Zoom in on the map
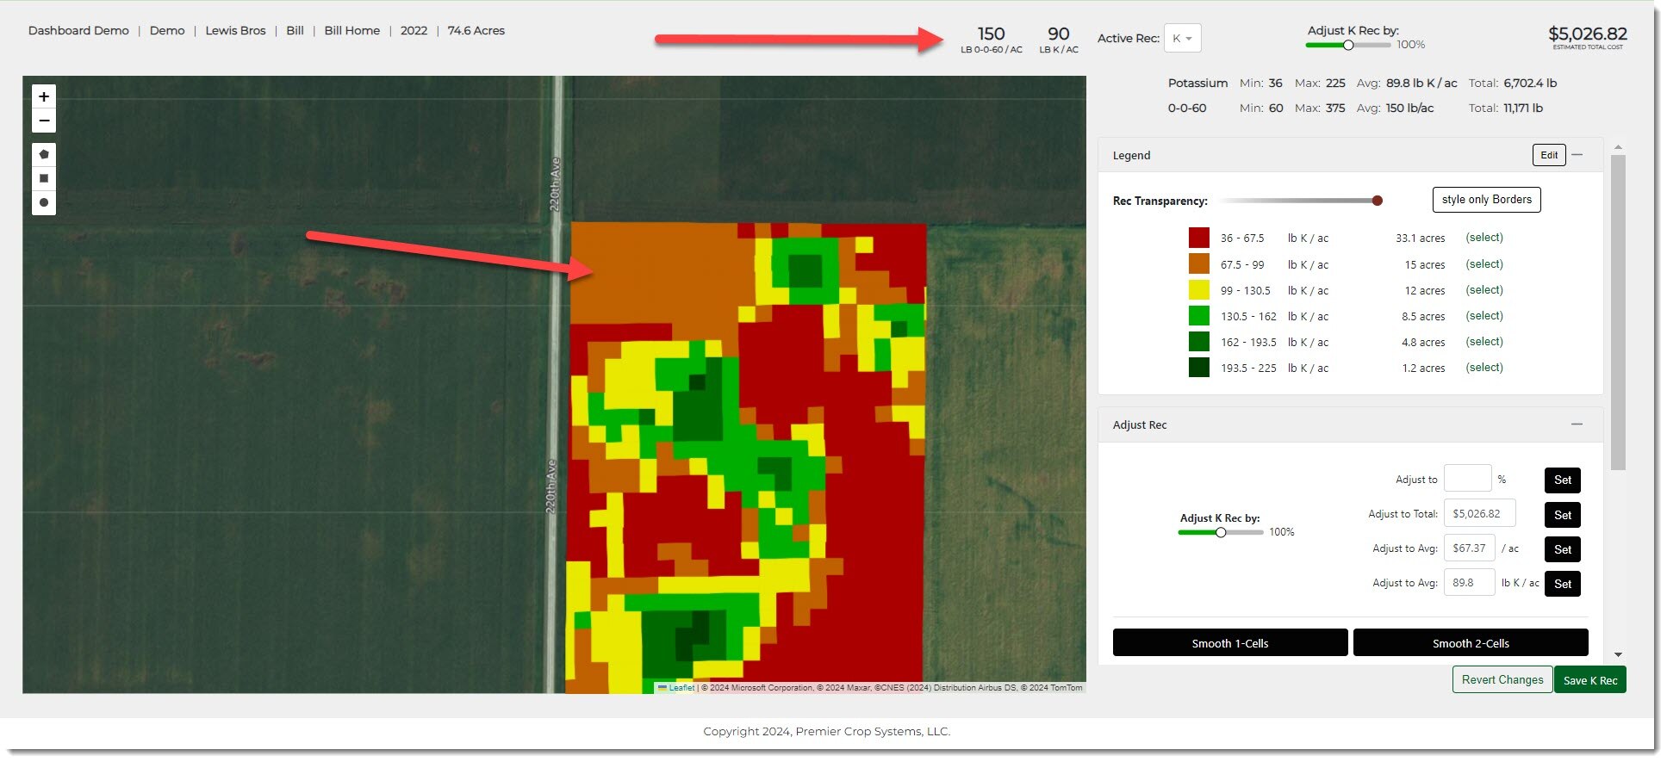This screenshot has height=762, width=1667. tap(44, 96)
